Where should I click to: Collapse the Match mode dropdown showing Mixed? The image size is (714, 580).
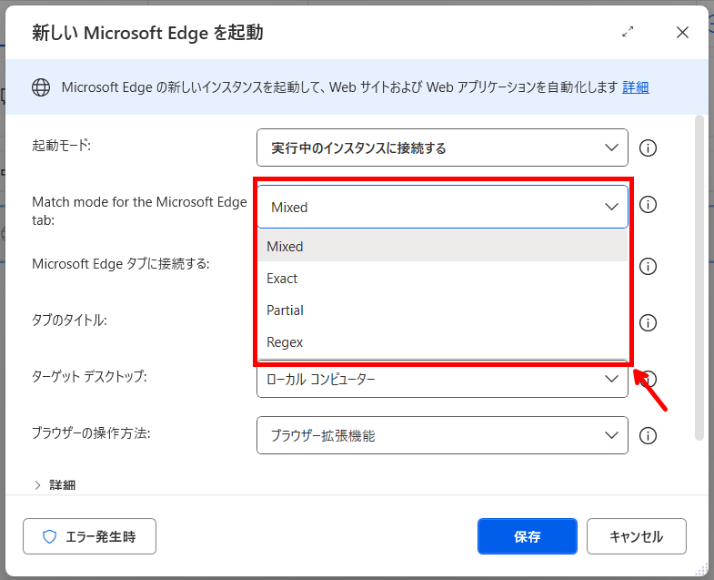click(442, 207)
